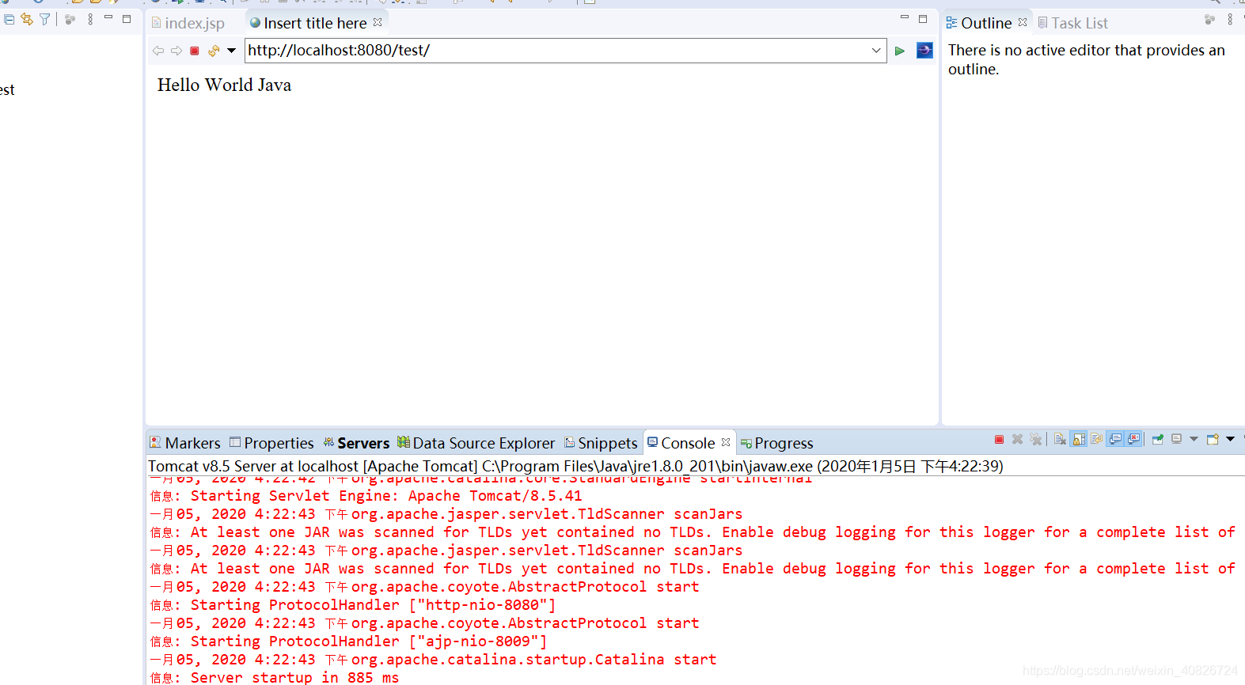Open the Outline view tab

point(979,23)
